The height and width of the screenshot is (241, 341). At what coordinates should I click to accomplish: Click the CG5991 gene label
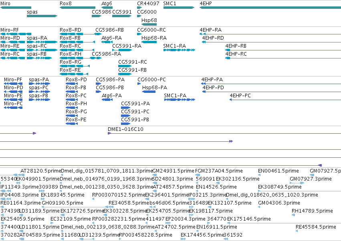click(x=122, y=12)
